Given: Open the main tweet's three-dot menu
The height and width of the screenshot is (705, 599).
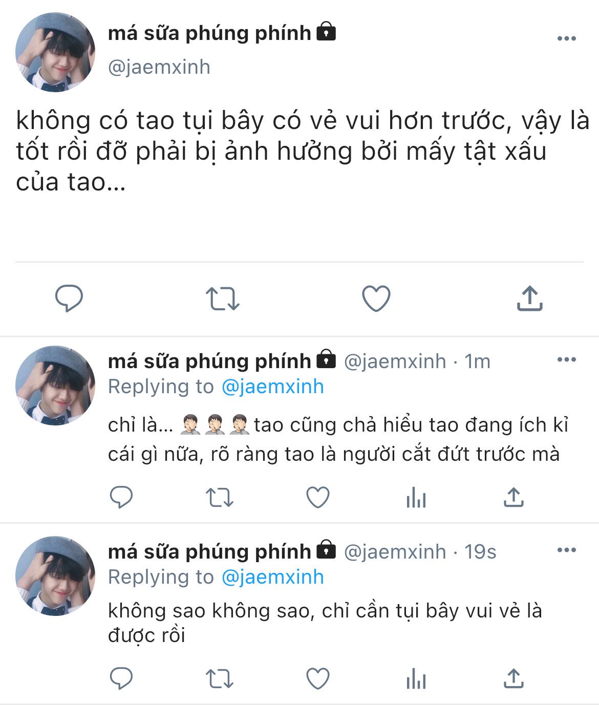Looking at the screenshot, I should [x=566, y=38].
